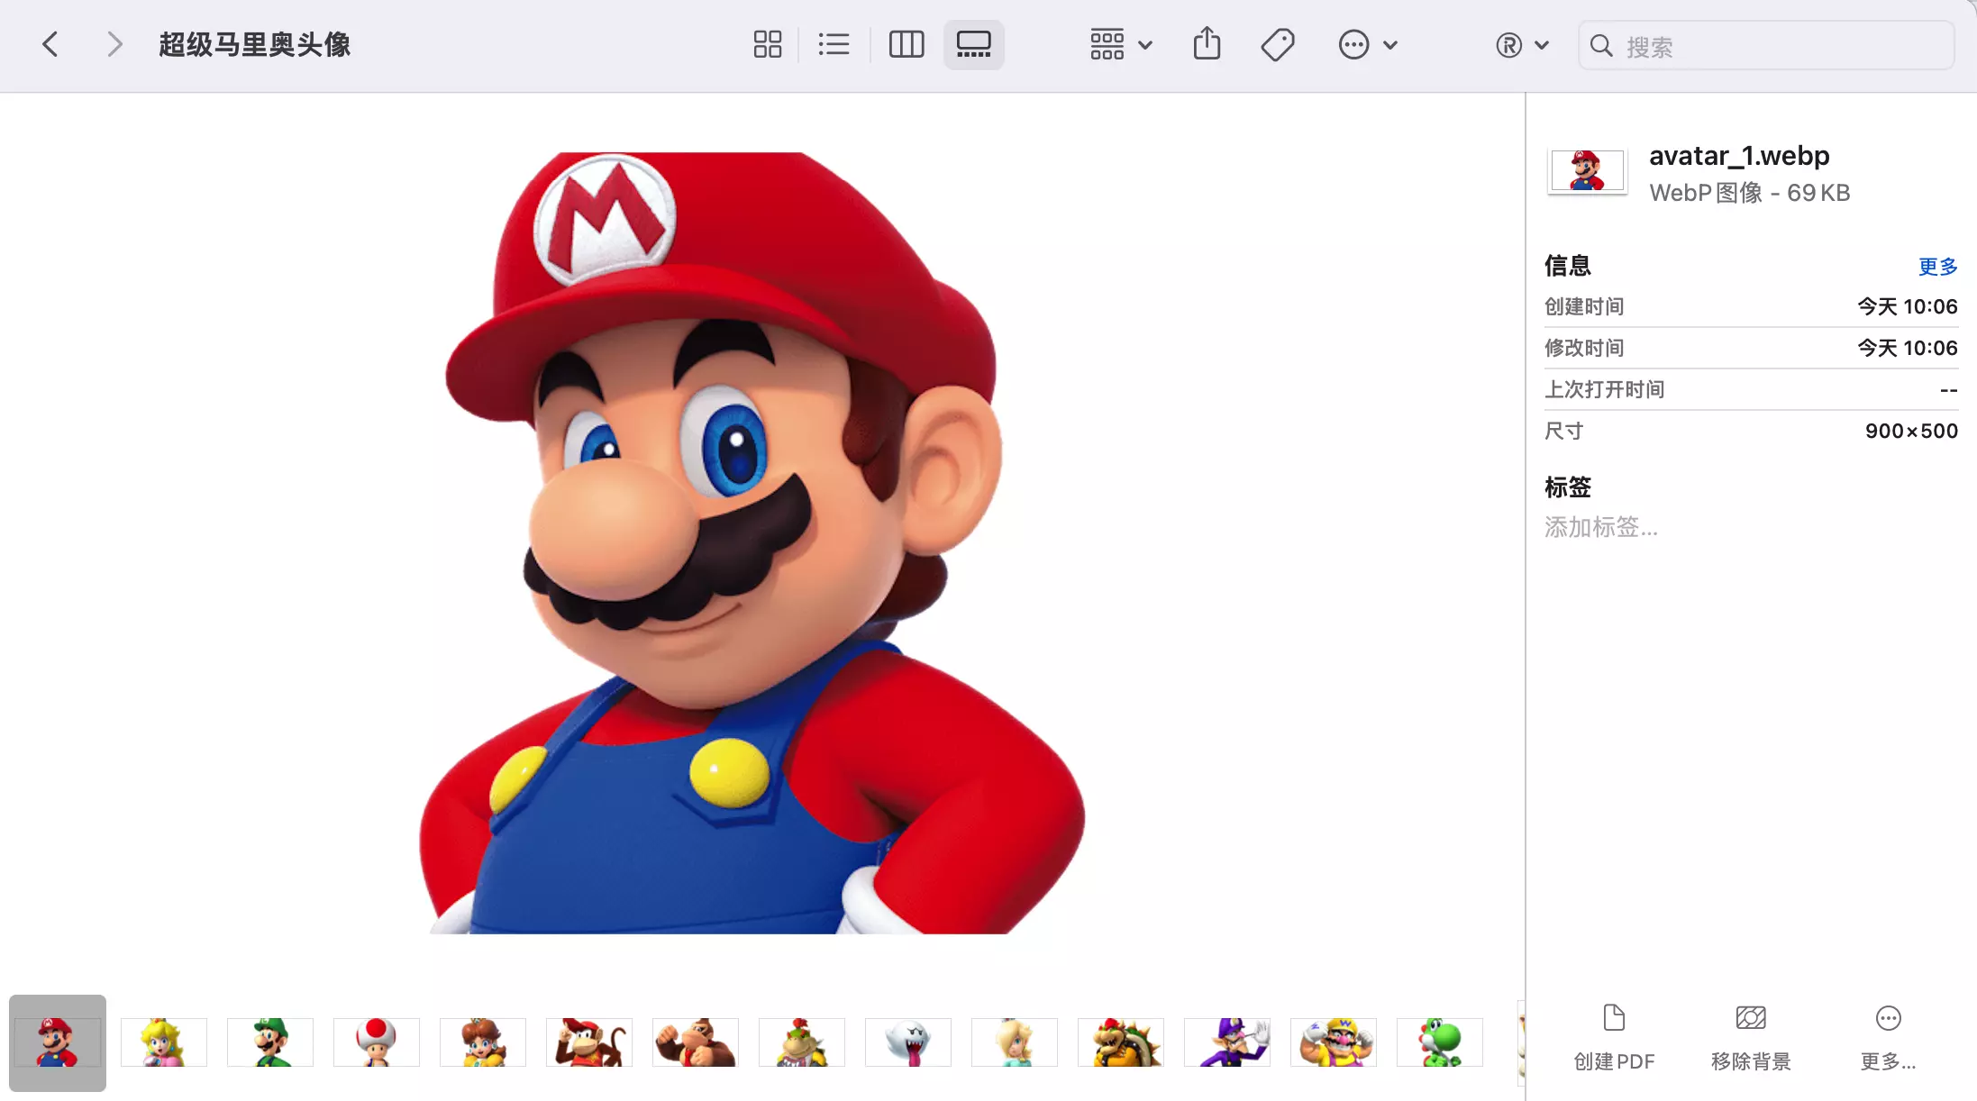Select the Princess Peach thumbnail
The width and height of the screenshot is (1977, 1101).
tap(163, 1042)
